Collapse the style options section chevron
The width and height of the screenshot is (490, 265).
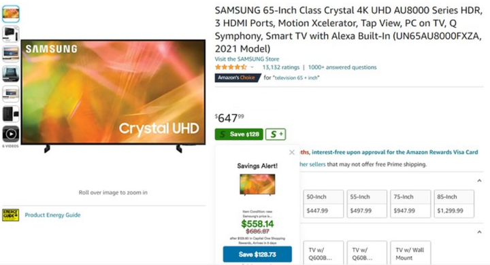point(479,232)
